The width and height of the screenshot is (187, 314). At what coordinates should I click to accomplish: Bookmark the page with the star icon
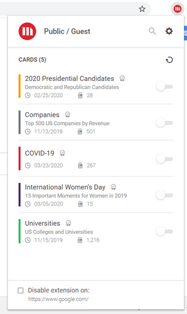(142, 9)
